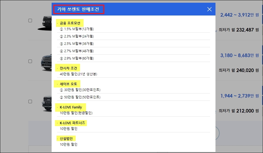
Task: Select the popup title 기아 쏘렌토 판매조건
Action: point(78,9)
